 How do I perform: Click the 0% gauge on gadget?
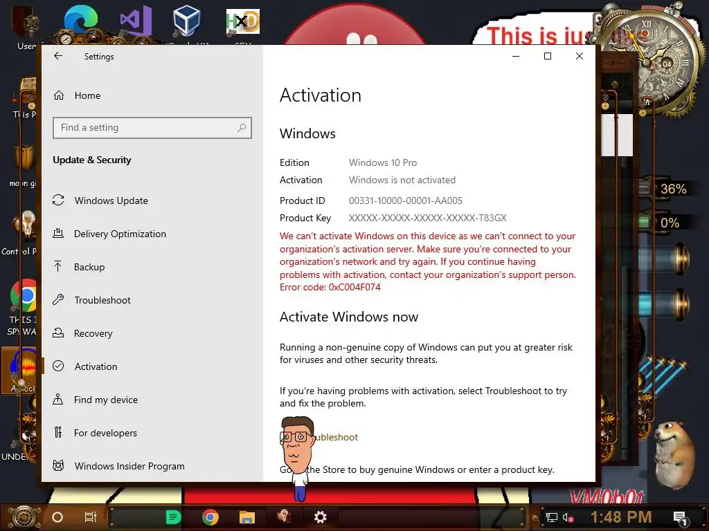670,223
